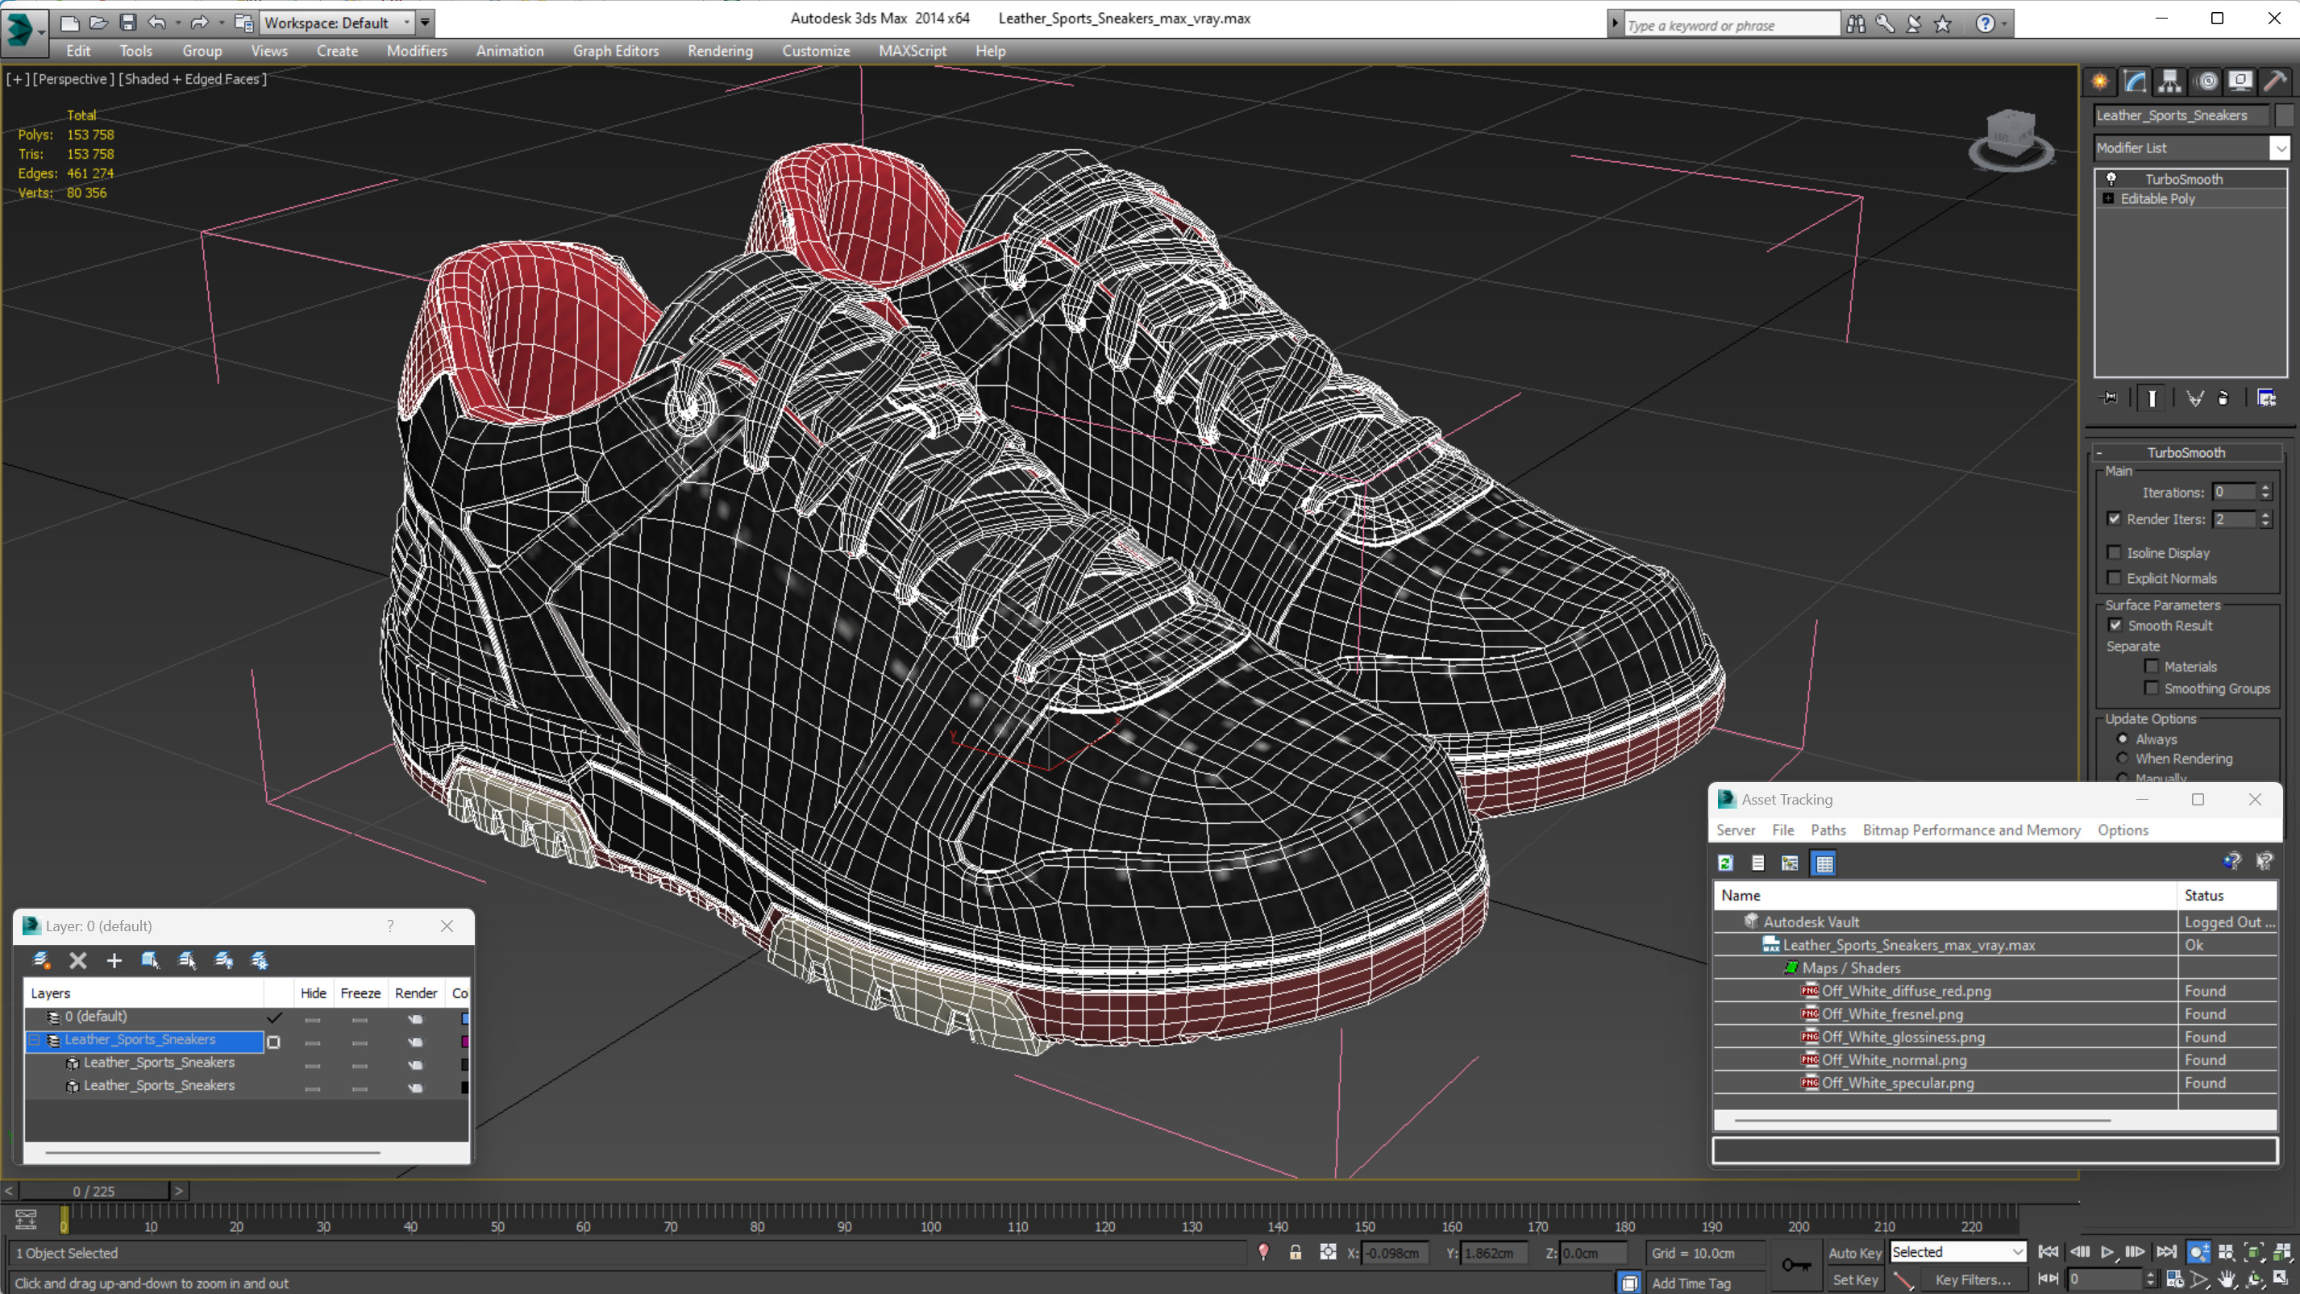This screenshot has width=2300, height=1294.
Task: Select When Rendering update radio button
Action: 2123,758
